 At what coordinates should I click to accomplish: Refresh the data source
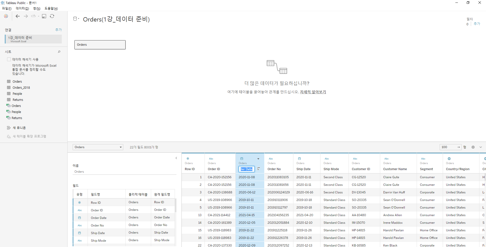(x=52, y=16)
